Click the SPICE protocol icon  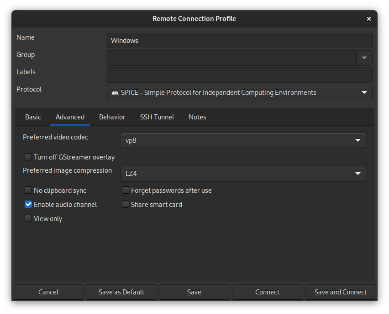[x=115, y=93]
